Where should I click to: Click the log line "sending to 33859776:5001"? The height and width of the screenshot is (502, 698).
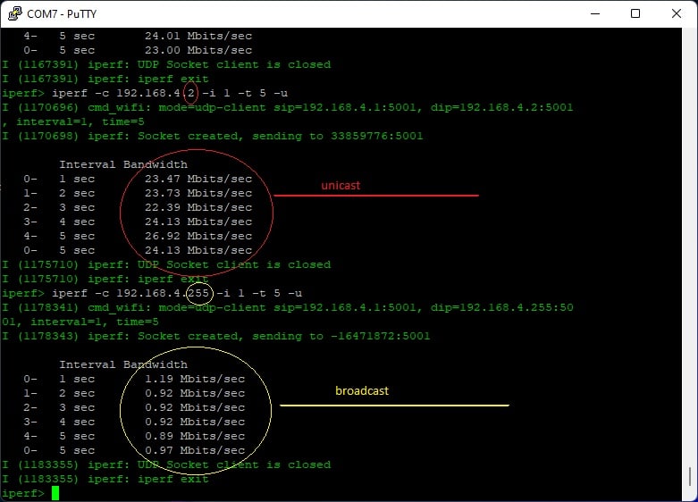coord(212,136)
